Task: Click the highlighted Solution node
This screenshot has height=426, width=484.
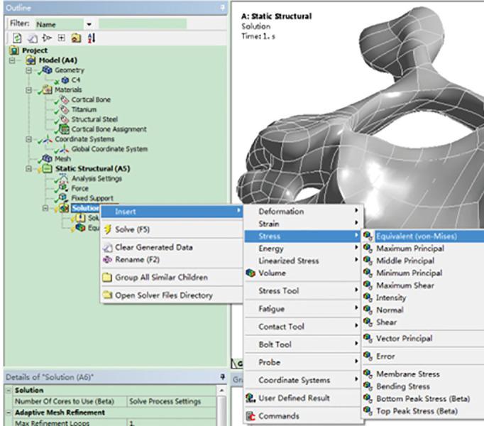Action: point(85,208)
